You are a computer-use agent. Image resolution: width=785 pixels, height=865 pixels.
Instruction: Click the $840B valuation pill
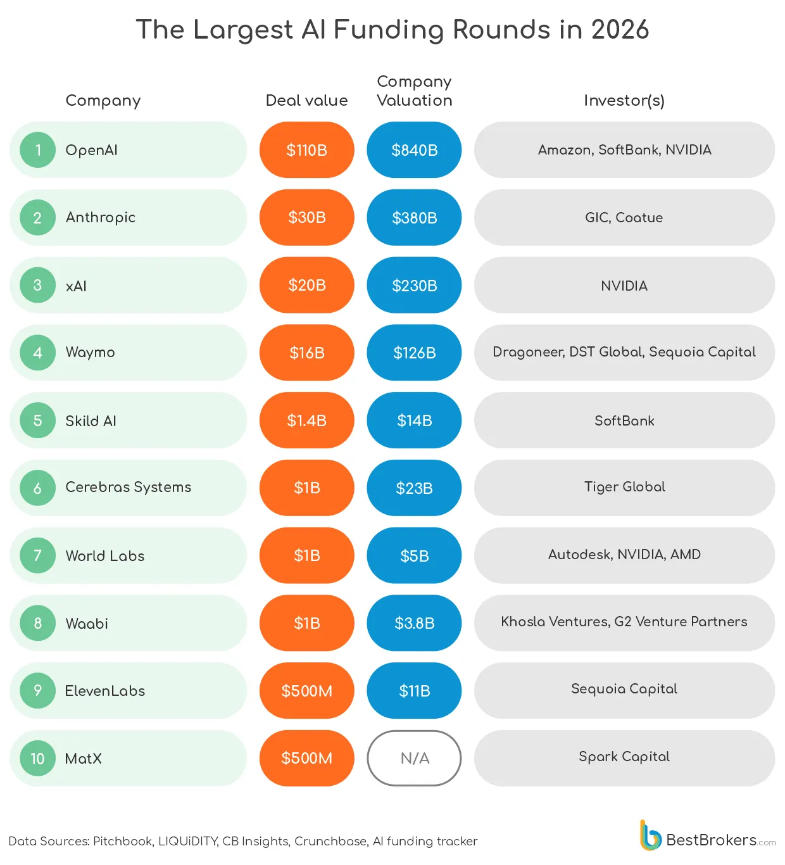tap(415, 150)
